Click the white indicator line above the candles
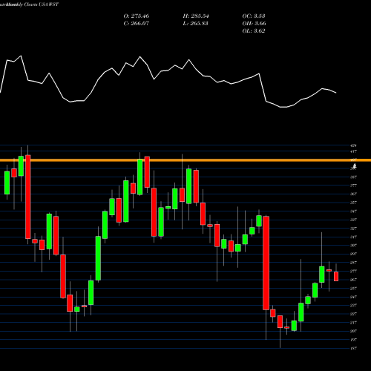Viewport: 371px width, 371px height. (x=168, y=82)
